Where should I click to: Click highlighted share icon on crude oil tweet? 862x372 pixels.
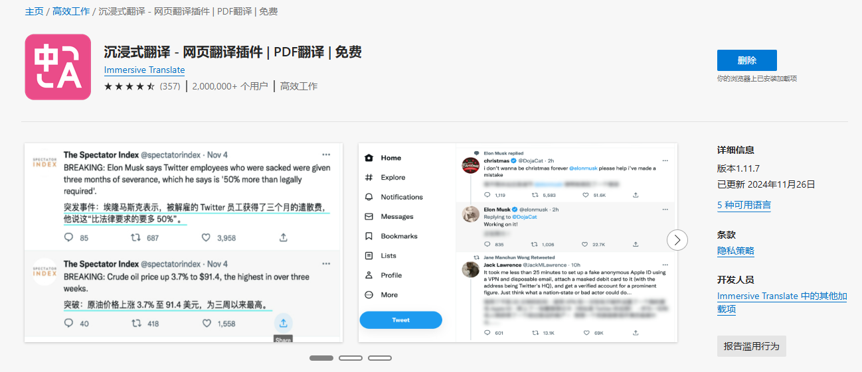283,323
